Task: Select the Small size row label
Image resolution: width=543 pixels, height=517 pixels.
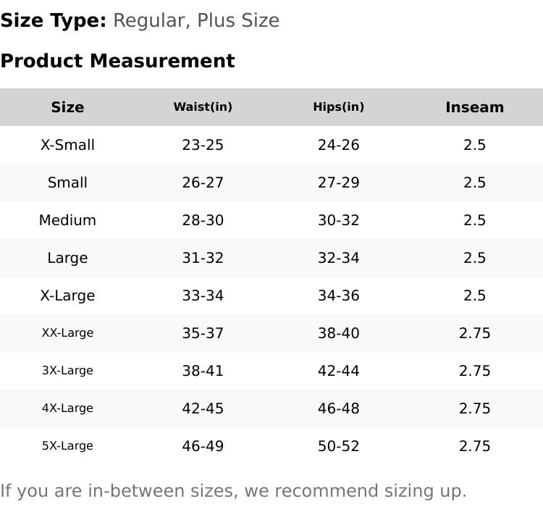Action: [67, 182]
